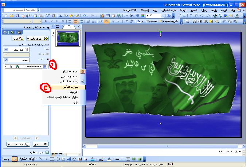This screenshot has height=167, width=246.
Task: Click the Play button in animation pane
Action: 40,144
